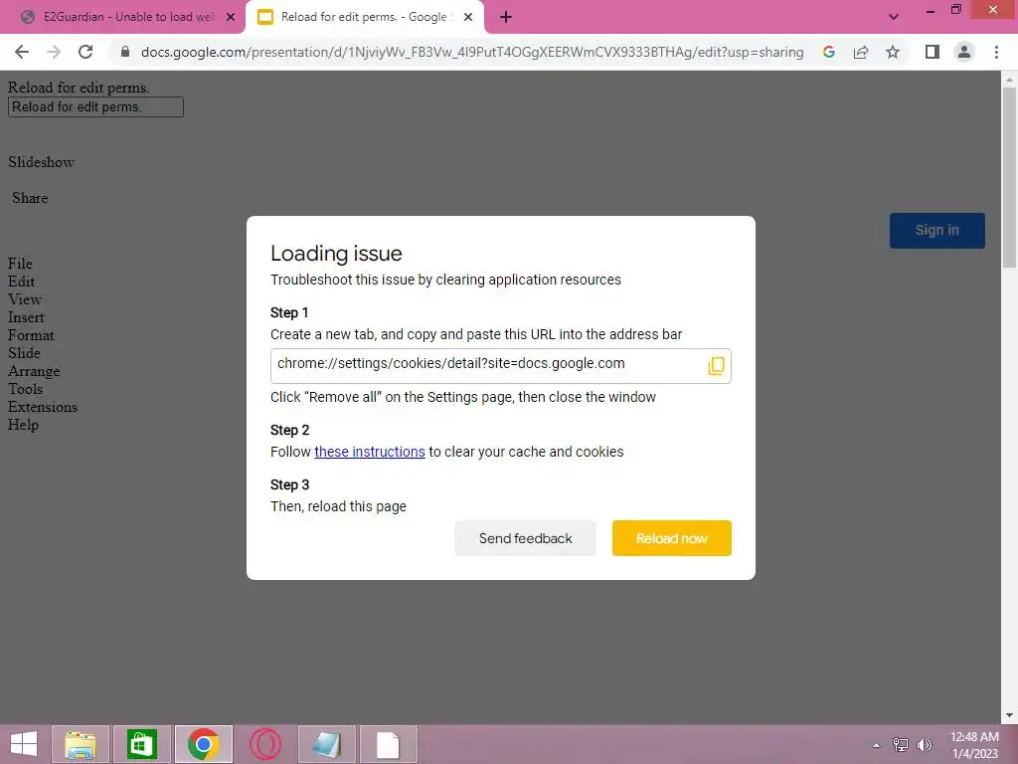1018x764 pixels.
Task: Open the Chrome profile avatar icon
Action: pos(964,52)
